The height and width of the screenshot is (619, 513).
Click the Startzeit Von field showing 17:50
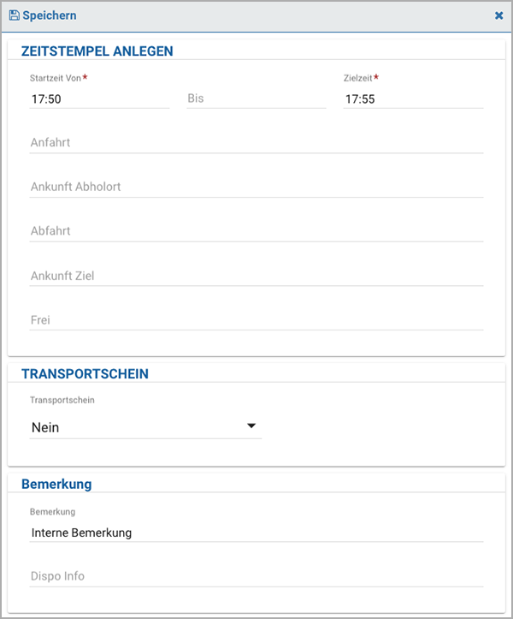coord(99,98)
